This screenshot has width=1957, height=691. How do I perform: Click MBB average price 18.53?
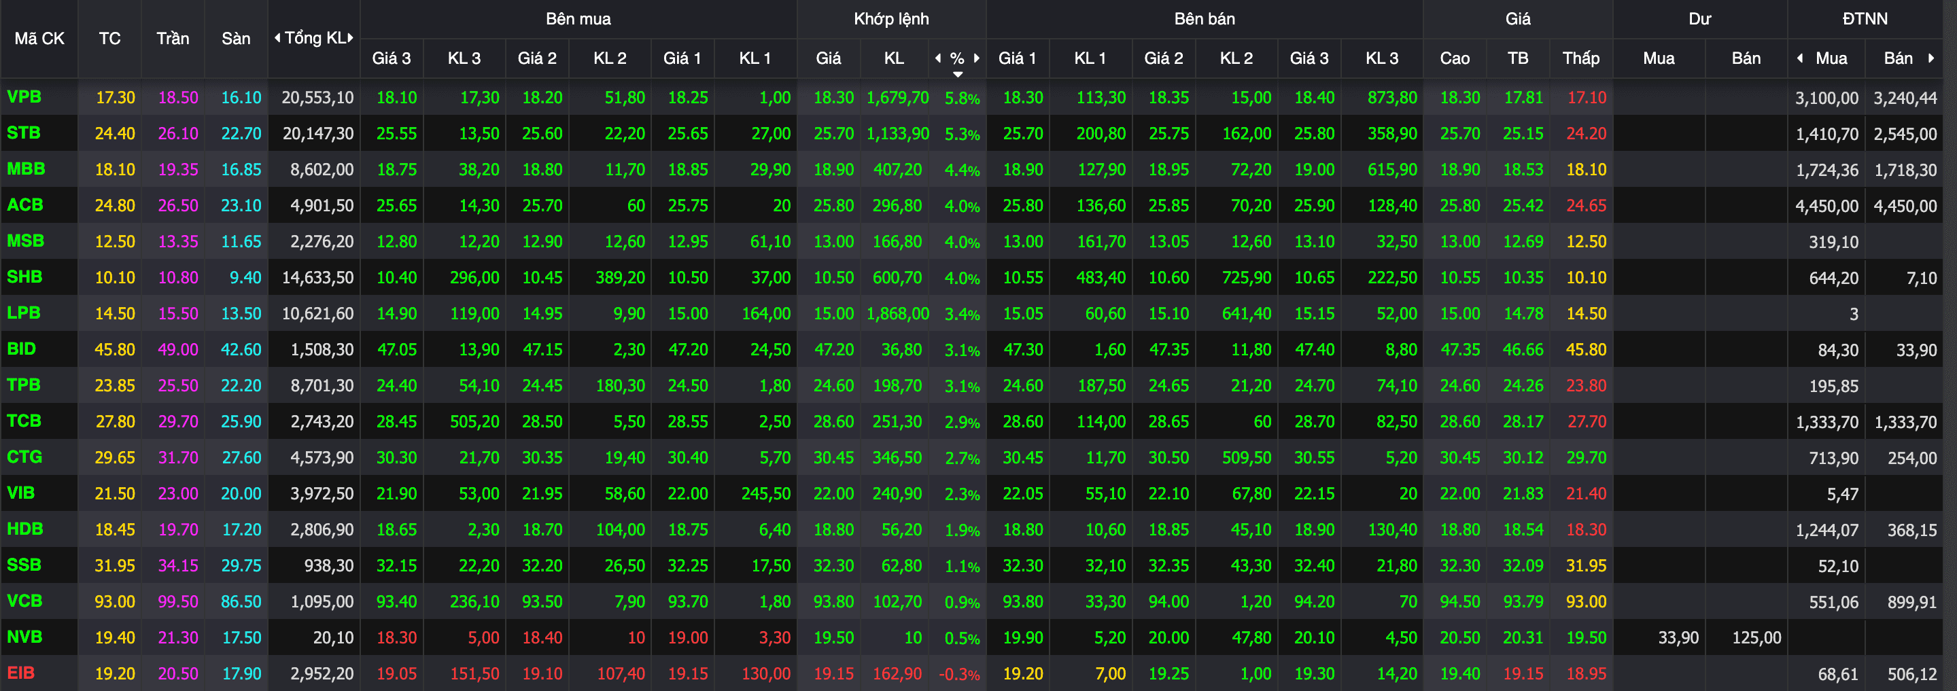(x=1523, y=170)
